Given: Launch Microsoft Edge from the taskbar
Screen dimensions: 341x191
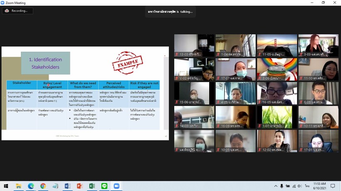Looking at the screenshot, I should click(x=31, y=186).
